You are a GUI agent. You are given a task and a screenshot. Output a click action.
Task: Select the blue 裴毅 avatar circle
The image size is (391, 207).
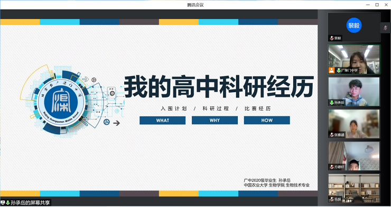pyautogui.click(x=354, y=25)
